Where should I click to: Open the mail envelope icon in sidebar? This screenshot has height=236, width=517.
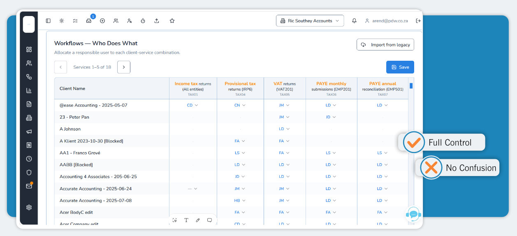[x=29, y=186]
